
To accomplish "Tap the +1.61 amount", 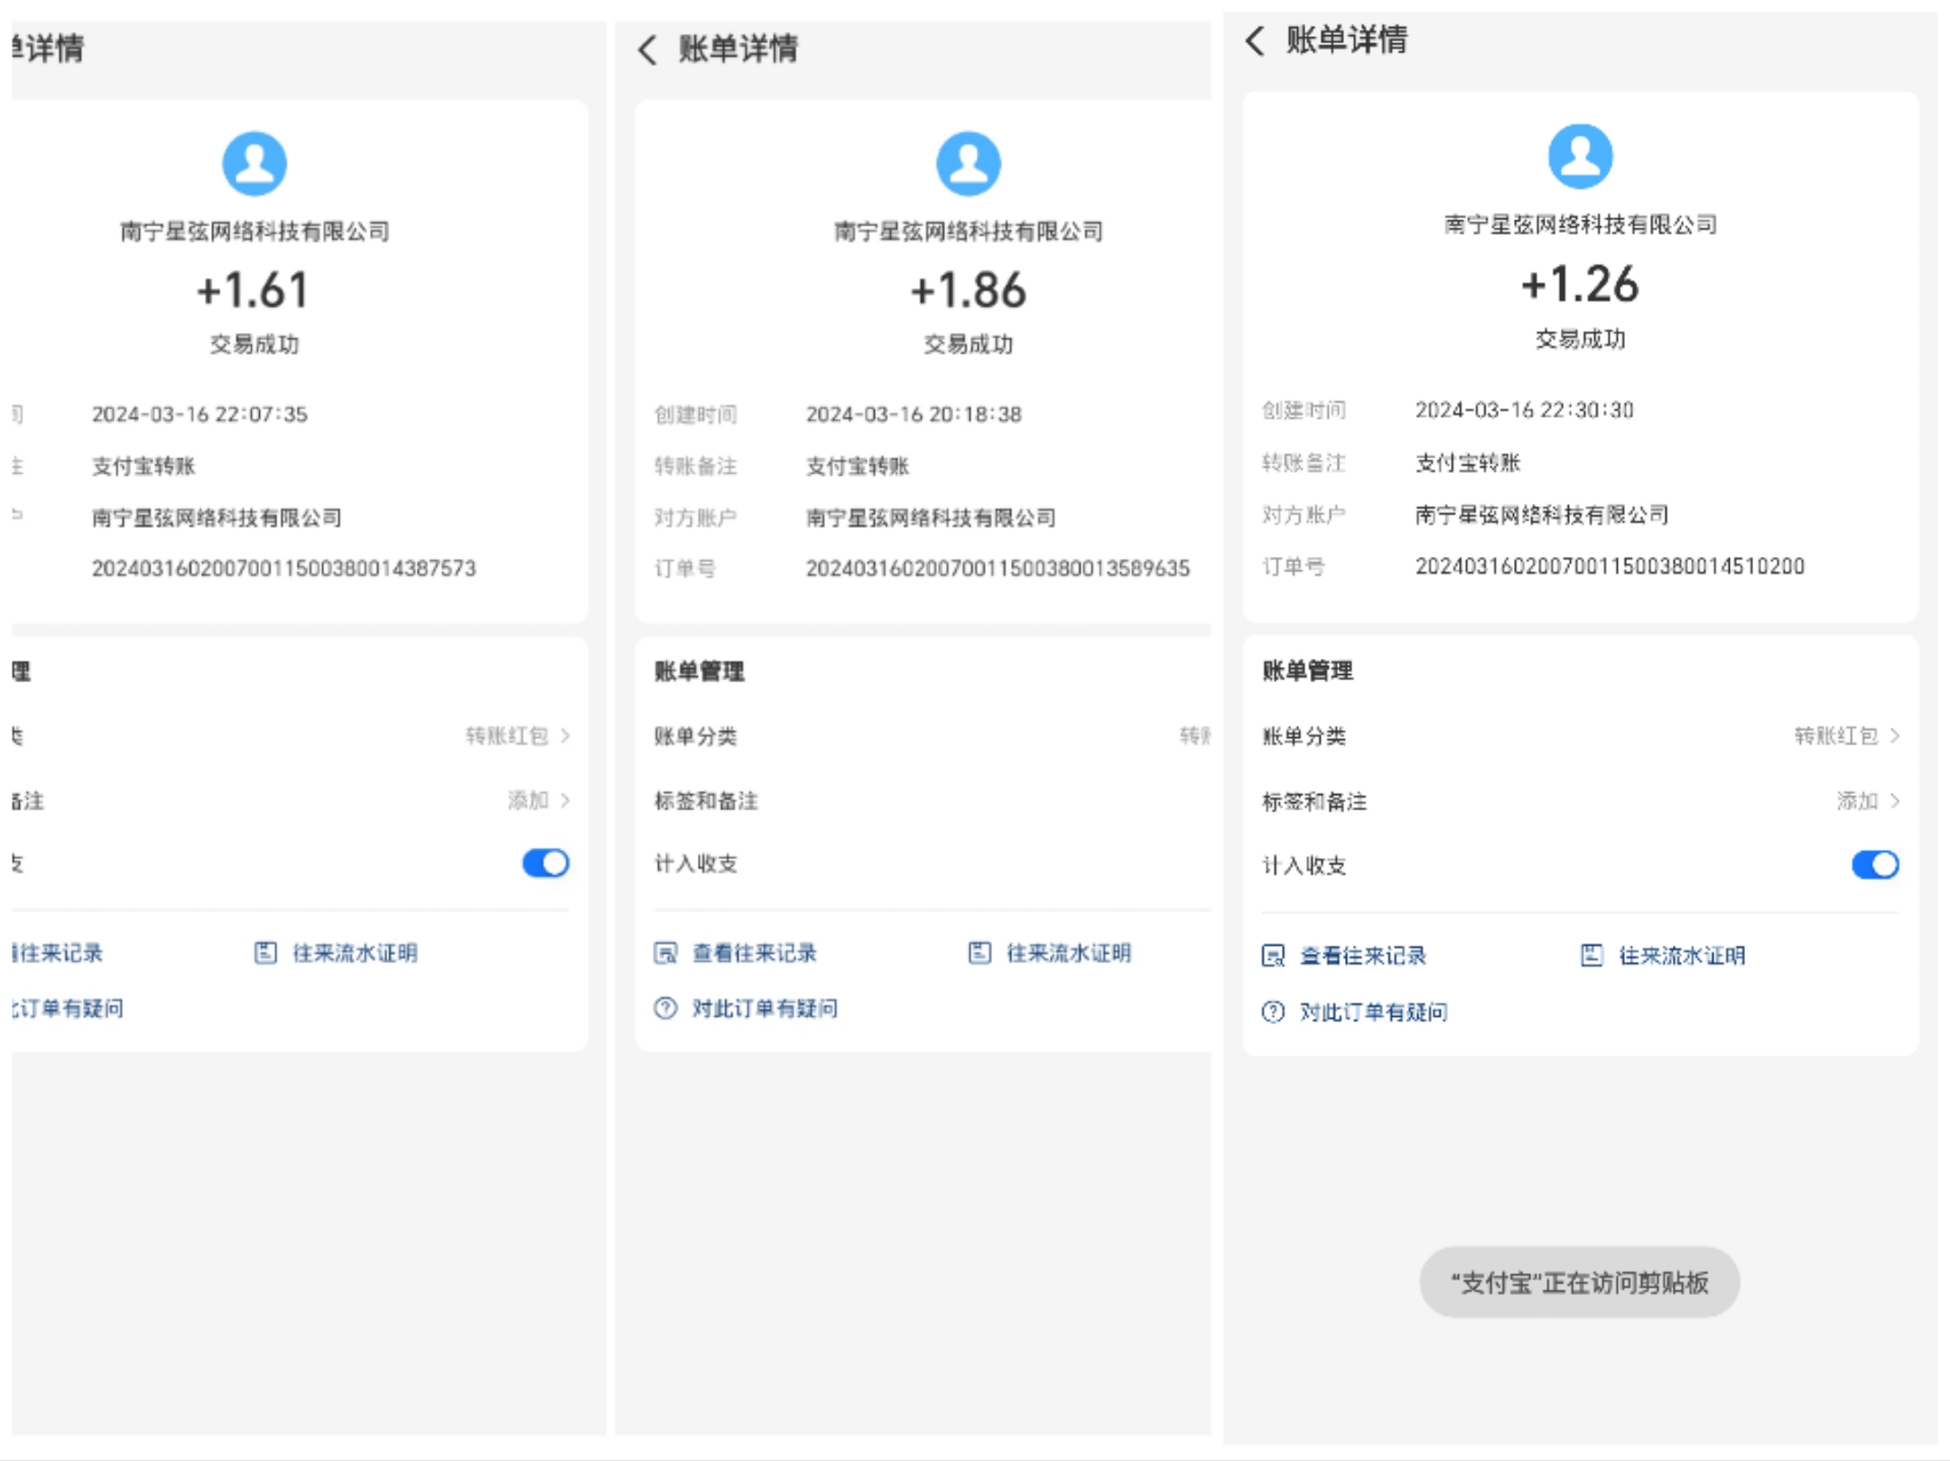I will point(254,291).
